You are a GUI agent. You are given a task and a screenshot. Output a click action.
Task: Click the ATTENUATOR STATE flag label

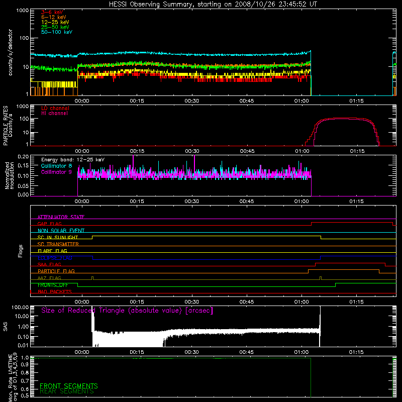click(x=61, y=217)
